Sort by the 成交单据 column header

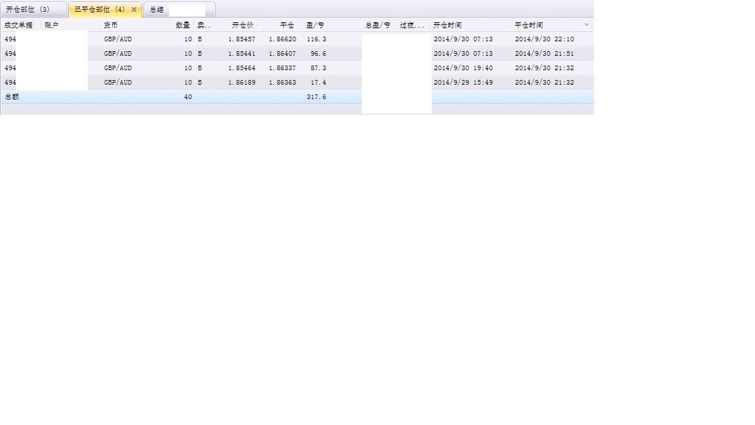19,25
